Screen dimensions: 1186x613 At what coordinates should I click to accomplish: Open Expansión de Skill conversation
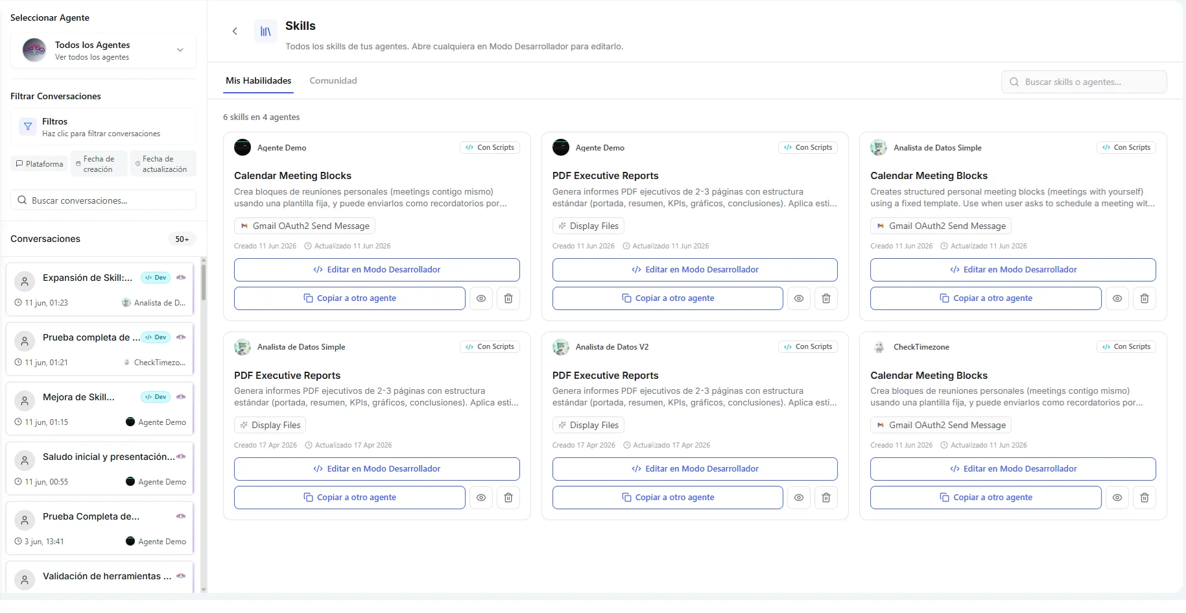[x=100, y=289]
